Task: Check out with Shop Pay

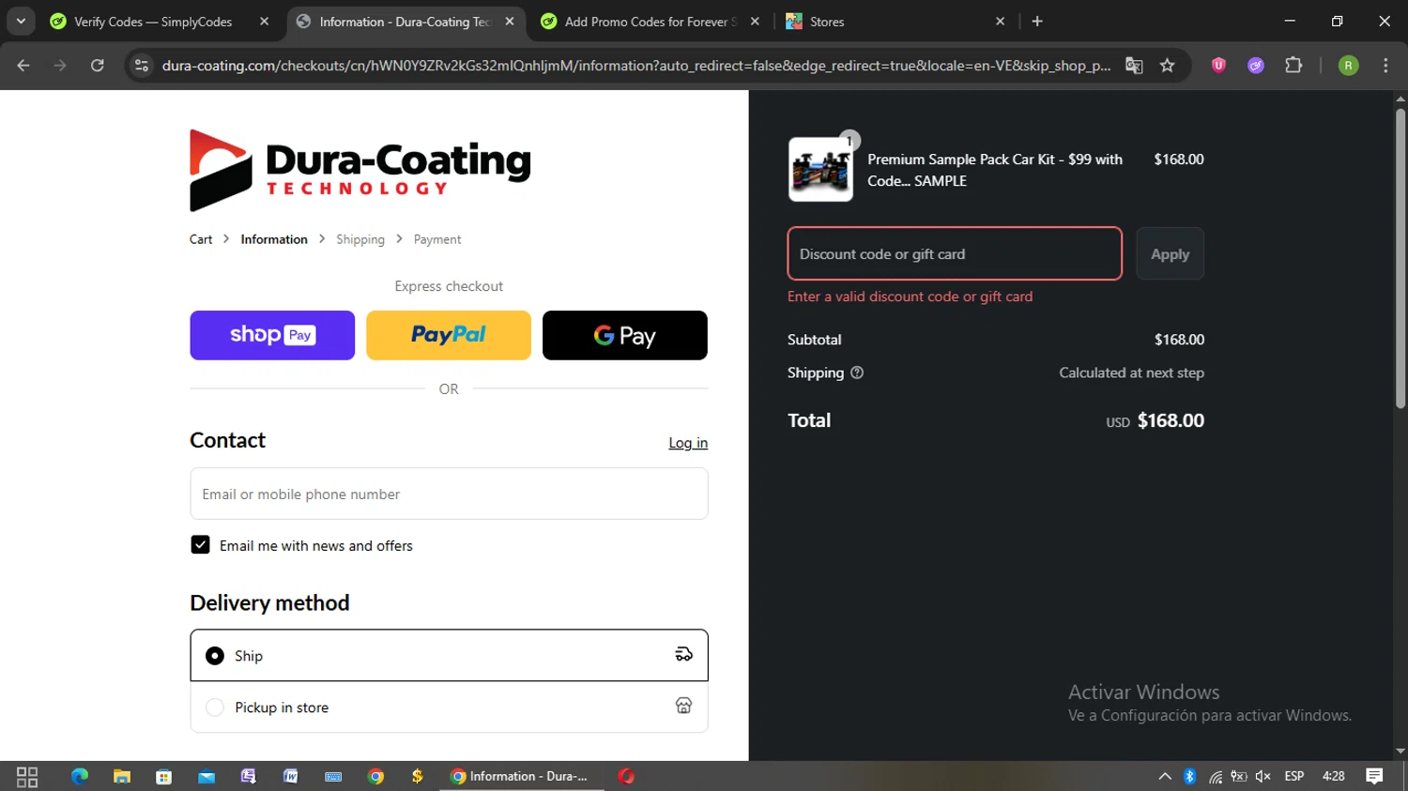Action: pos(272,335)
